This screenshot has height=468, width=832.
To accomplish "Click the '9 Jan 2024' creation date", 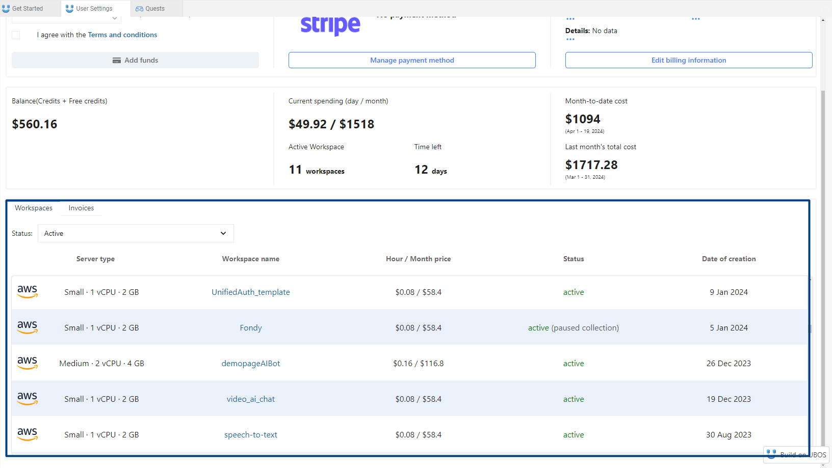I will click(x=729, y=292).
